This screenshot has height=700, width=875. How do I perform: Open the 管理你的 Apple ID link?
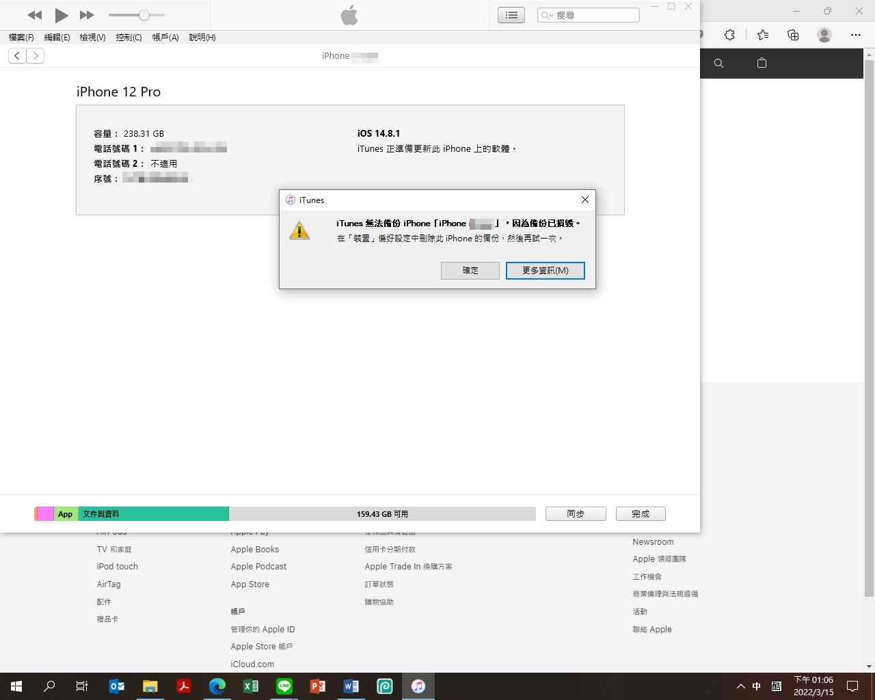pos(262,630)
